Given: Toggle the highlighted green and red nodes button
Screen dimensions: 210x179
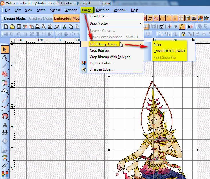Looking at the screenshot, I should click(x=182, y=27).
